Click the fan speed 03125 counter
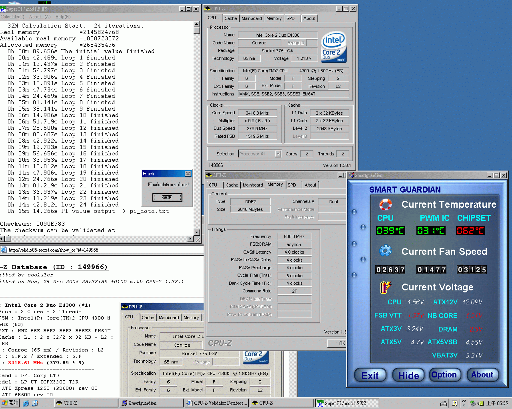 coord(472,270)
